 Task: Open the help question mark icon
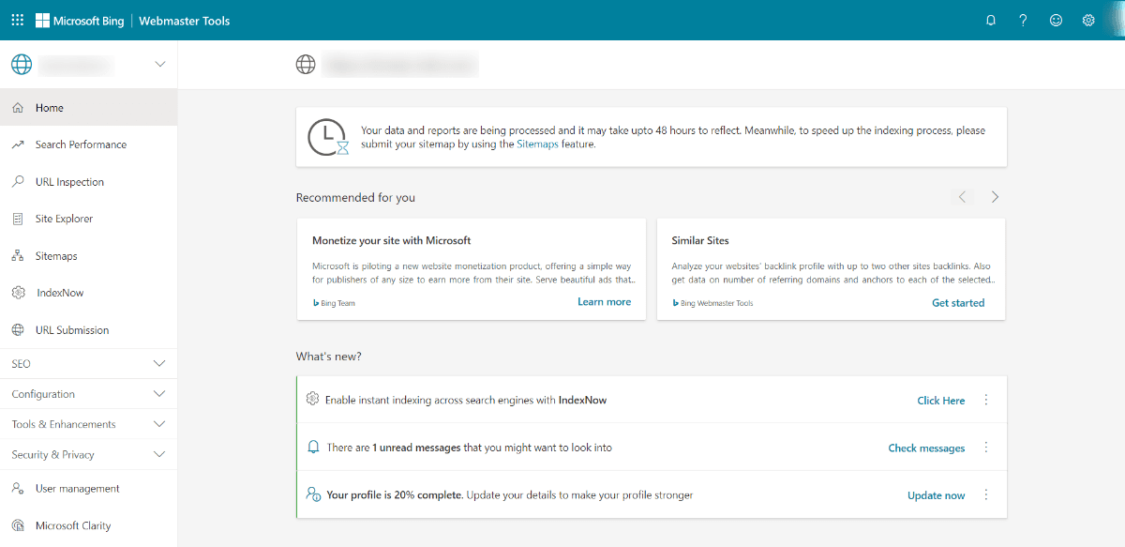coord(1023,21)
